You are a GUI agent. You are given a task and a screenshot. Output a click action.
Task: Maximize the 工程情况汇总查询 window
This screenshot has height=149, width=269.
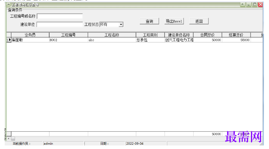[254, 4]
